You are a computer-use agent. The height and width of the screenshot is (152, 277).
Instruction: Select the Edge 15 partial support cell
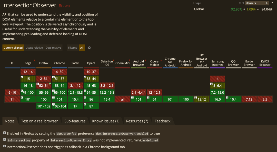(28, 79)
